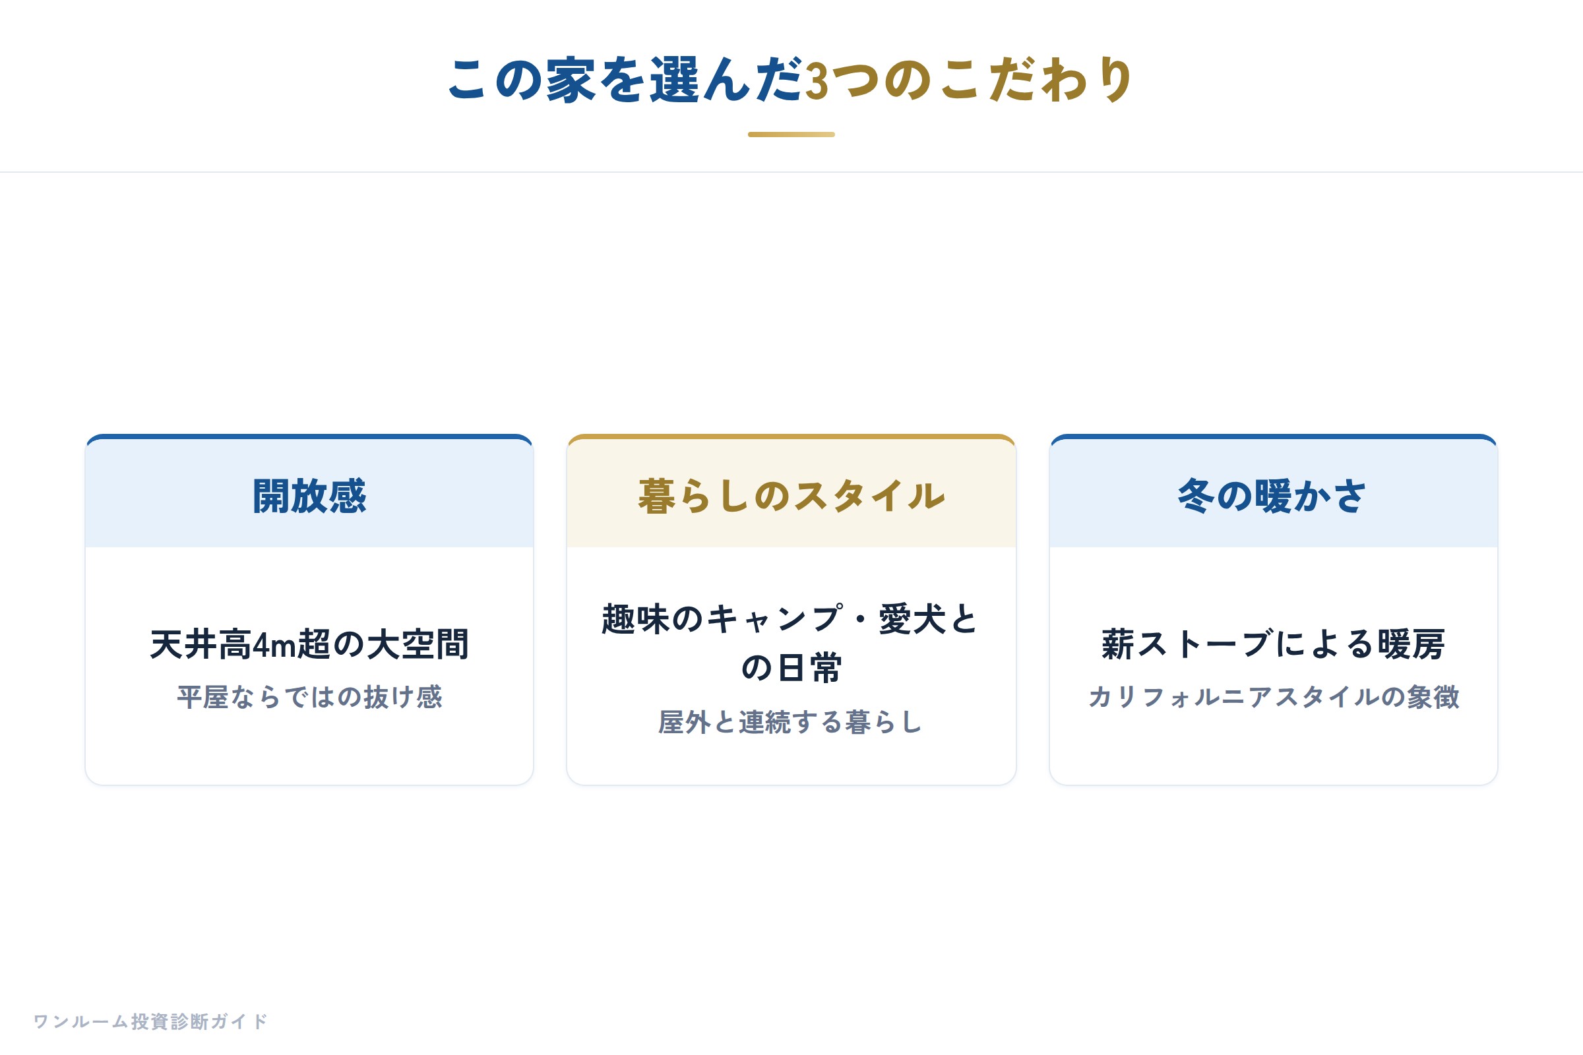Click the blue text この家を選んだ in title
The width and height of the screenshot is (1583, 1055).
pyautogui.click(x=626, y=79)
